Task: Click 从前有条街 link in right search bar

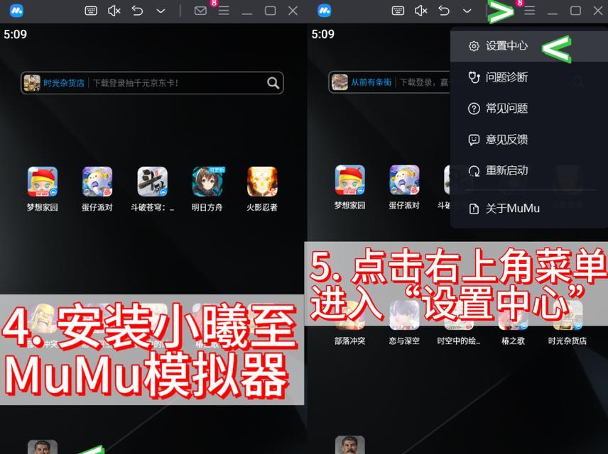Action: [371, 82]
